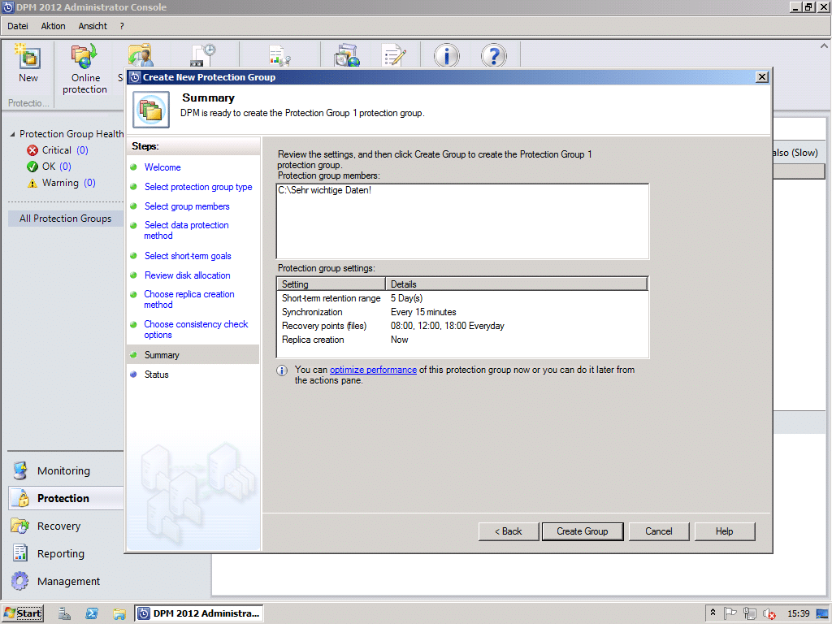Open the Datei menu
This screenshot has height=624, width=832.
point(18,26)
